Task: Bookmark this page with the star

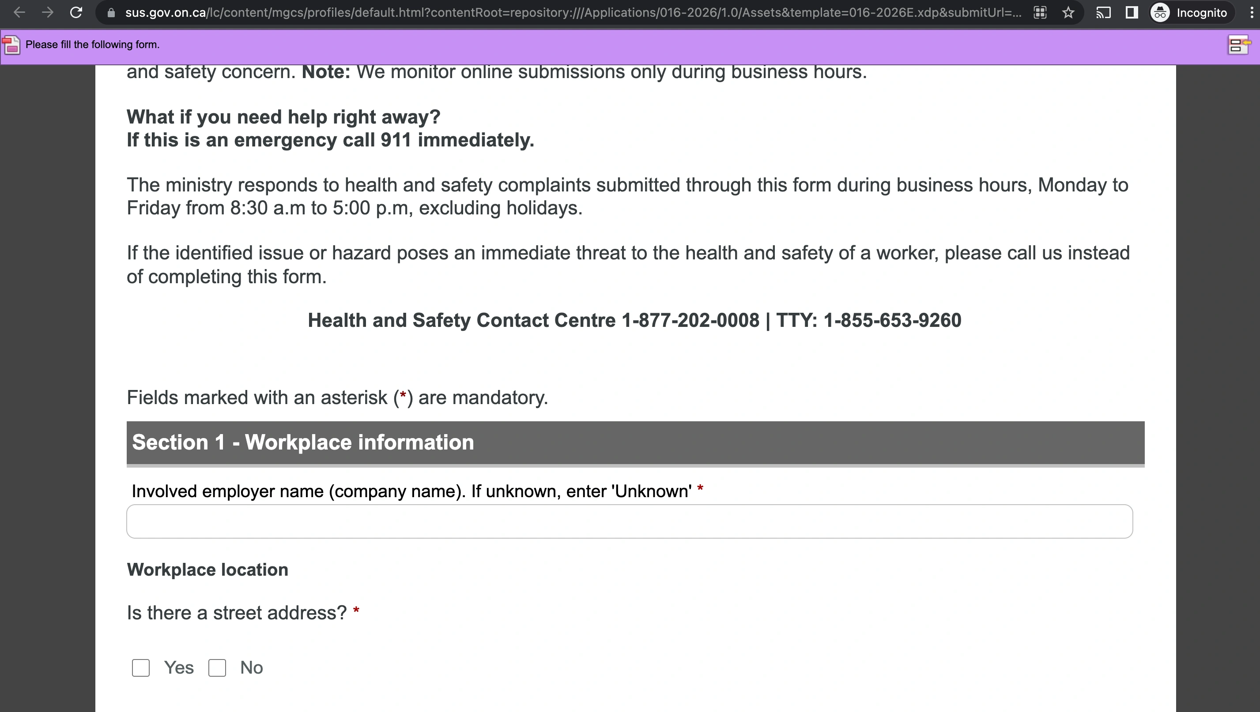Action: 1068,13
